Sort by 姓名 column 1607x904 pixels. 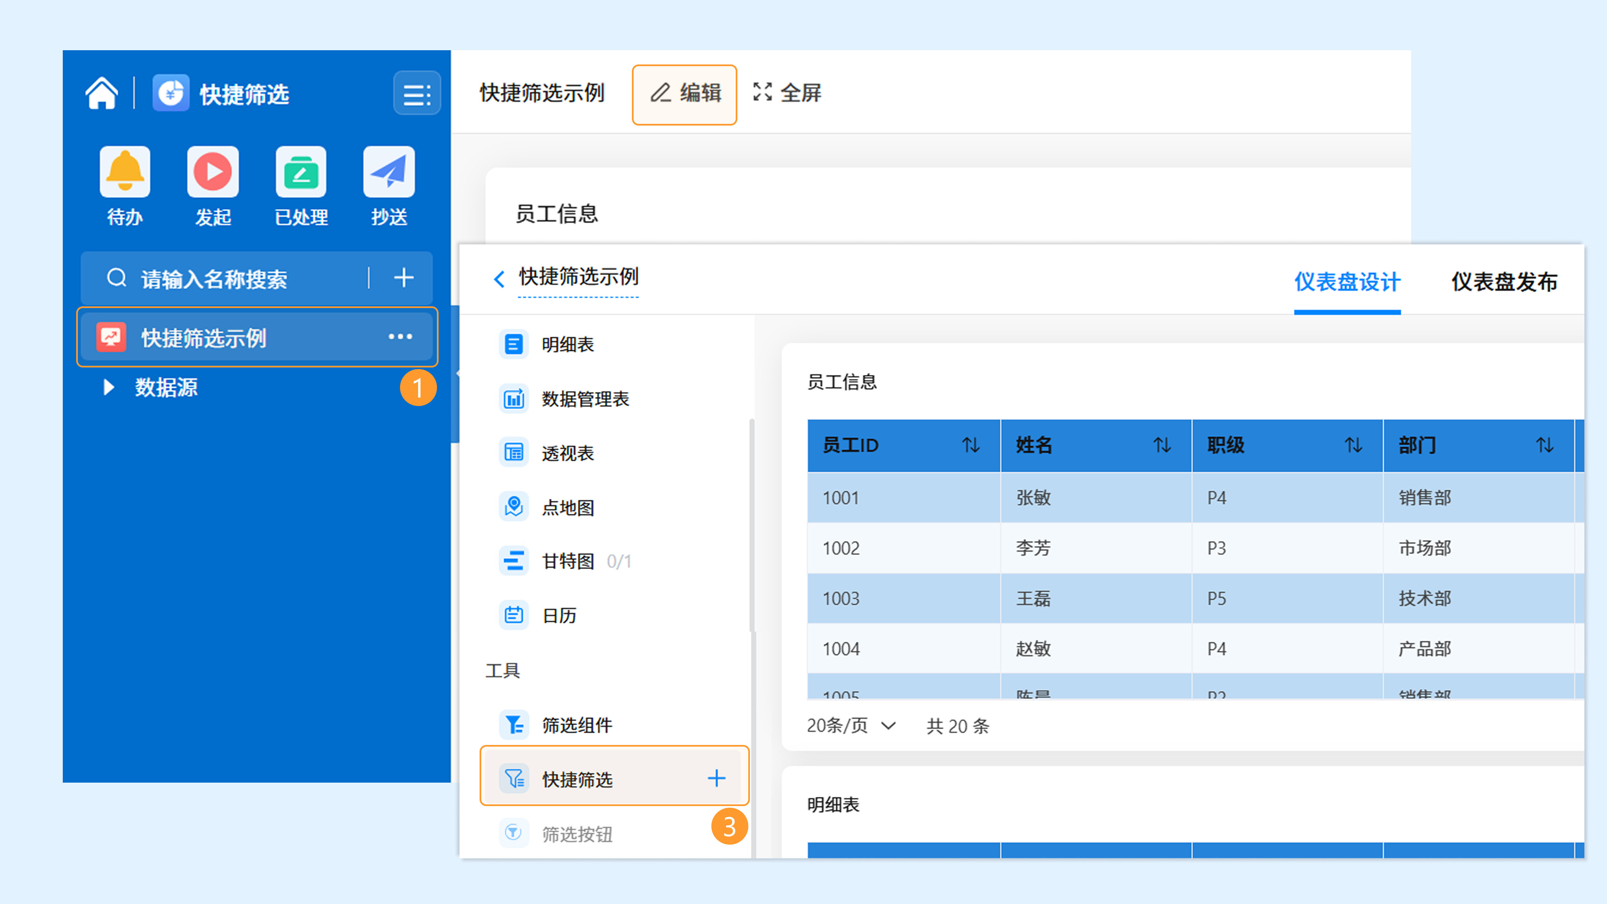tap(1162, 445)
